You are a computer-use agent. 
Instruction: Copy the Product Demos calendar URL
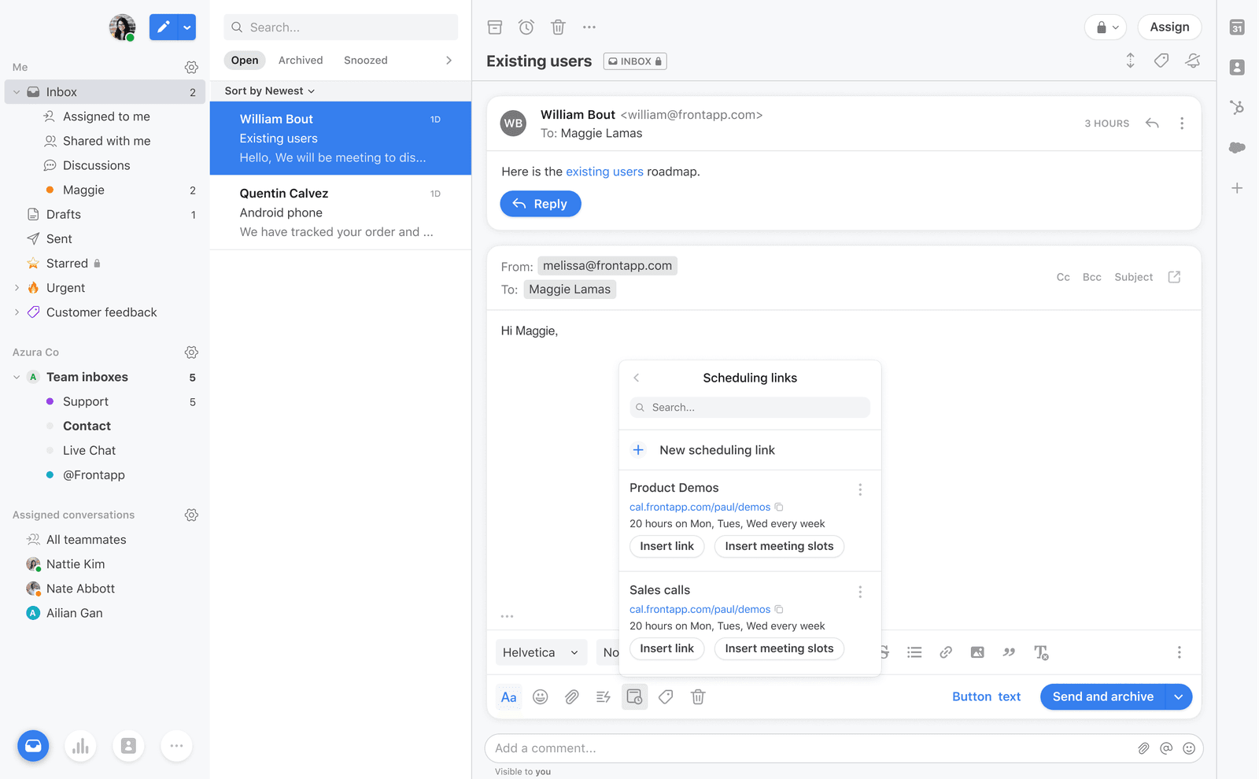(779, 508)
